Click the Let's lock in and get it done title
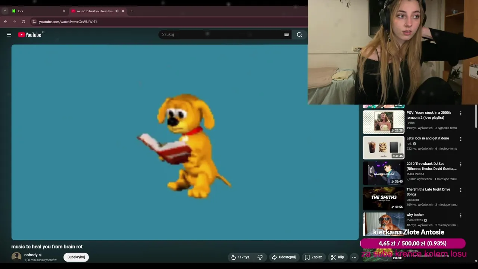478x269 pixels. [x=428, y=138]
